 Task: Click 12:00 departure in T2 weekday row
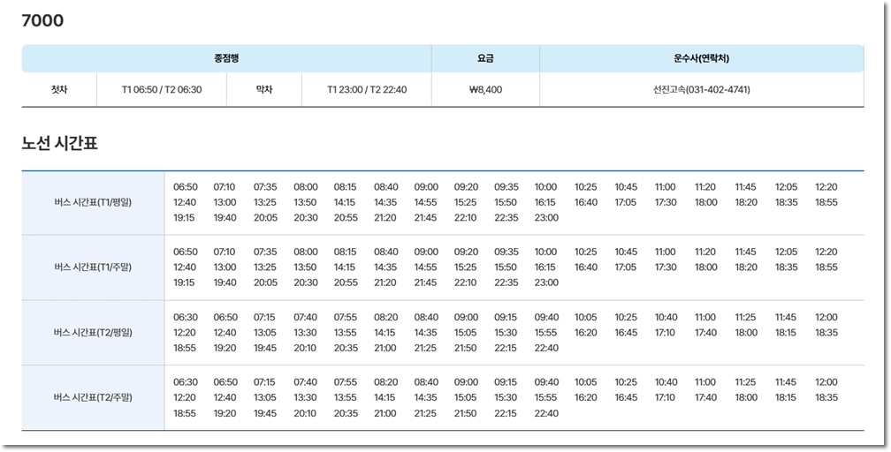[x=826, y=317]
